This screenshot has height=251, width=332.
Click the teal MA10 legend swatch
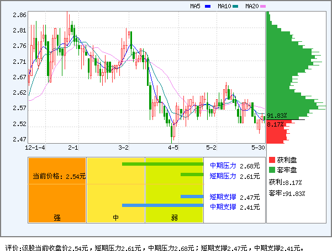click(235, 7)
